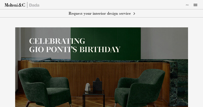This screenshot has height=107, width=203.
Task: Click the Molteni&C logo
Action: 15,5
